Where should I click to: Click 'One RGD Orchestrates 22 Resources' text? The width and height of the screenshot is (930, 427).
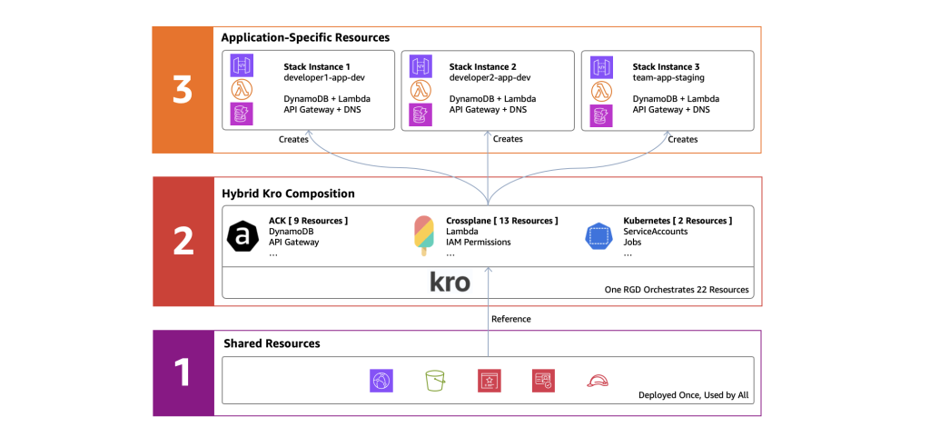[x=676, y=290]
